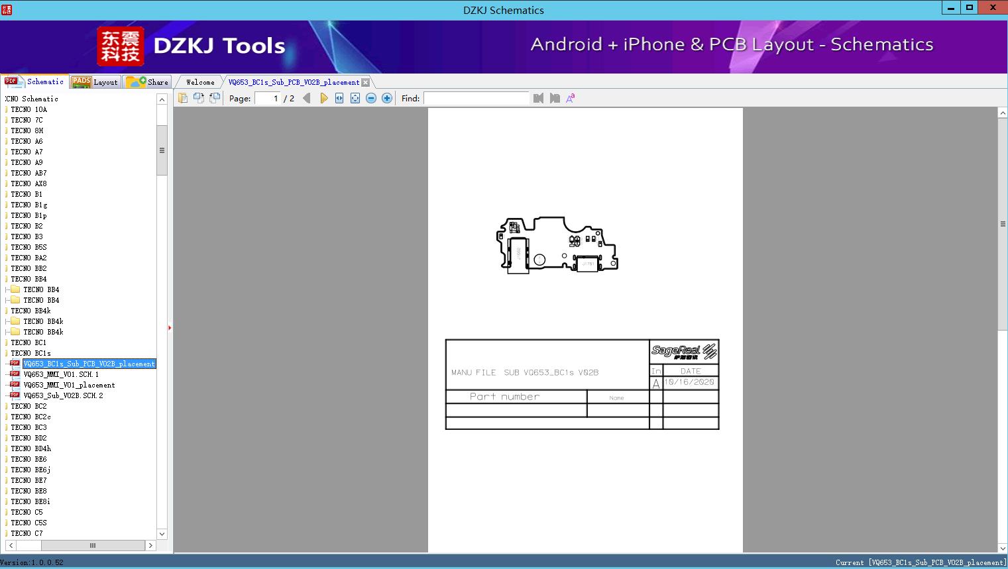The height and width of the screenshot is (569, 1008).
Task: Zoom out with the minus icon
Action: click(371, 98)
